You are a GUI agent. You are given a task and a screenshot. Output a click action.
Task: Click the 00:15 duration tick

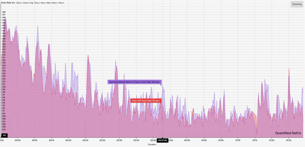point(52,140)
